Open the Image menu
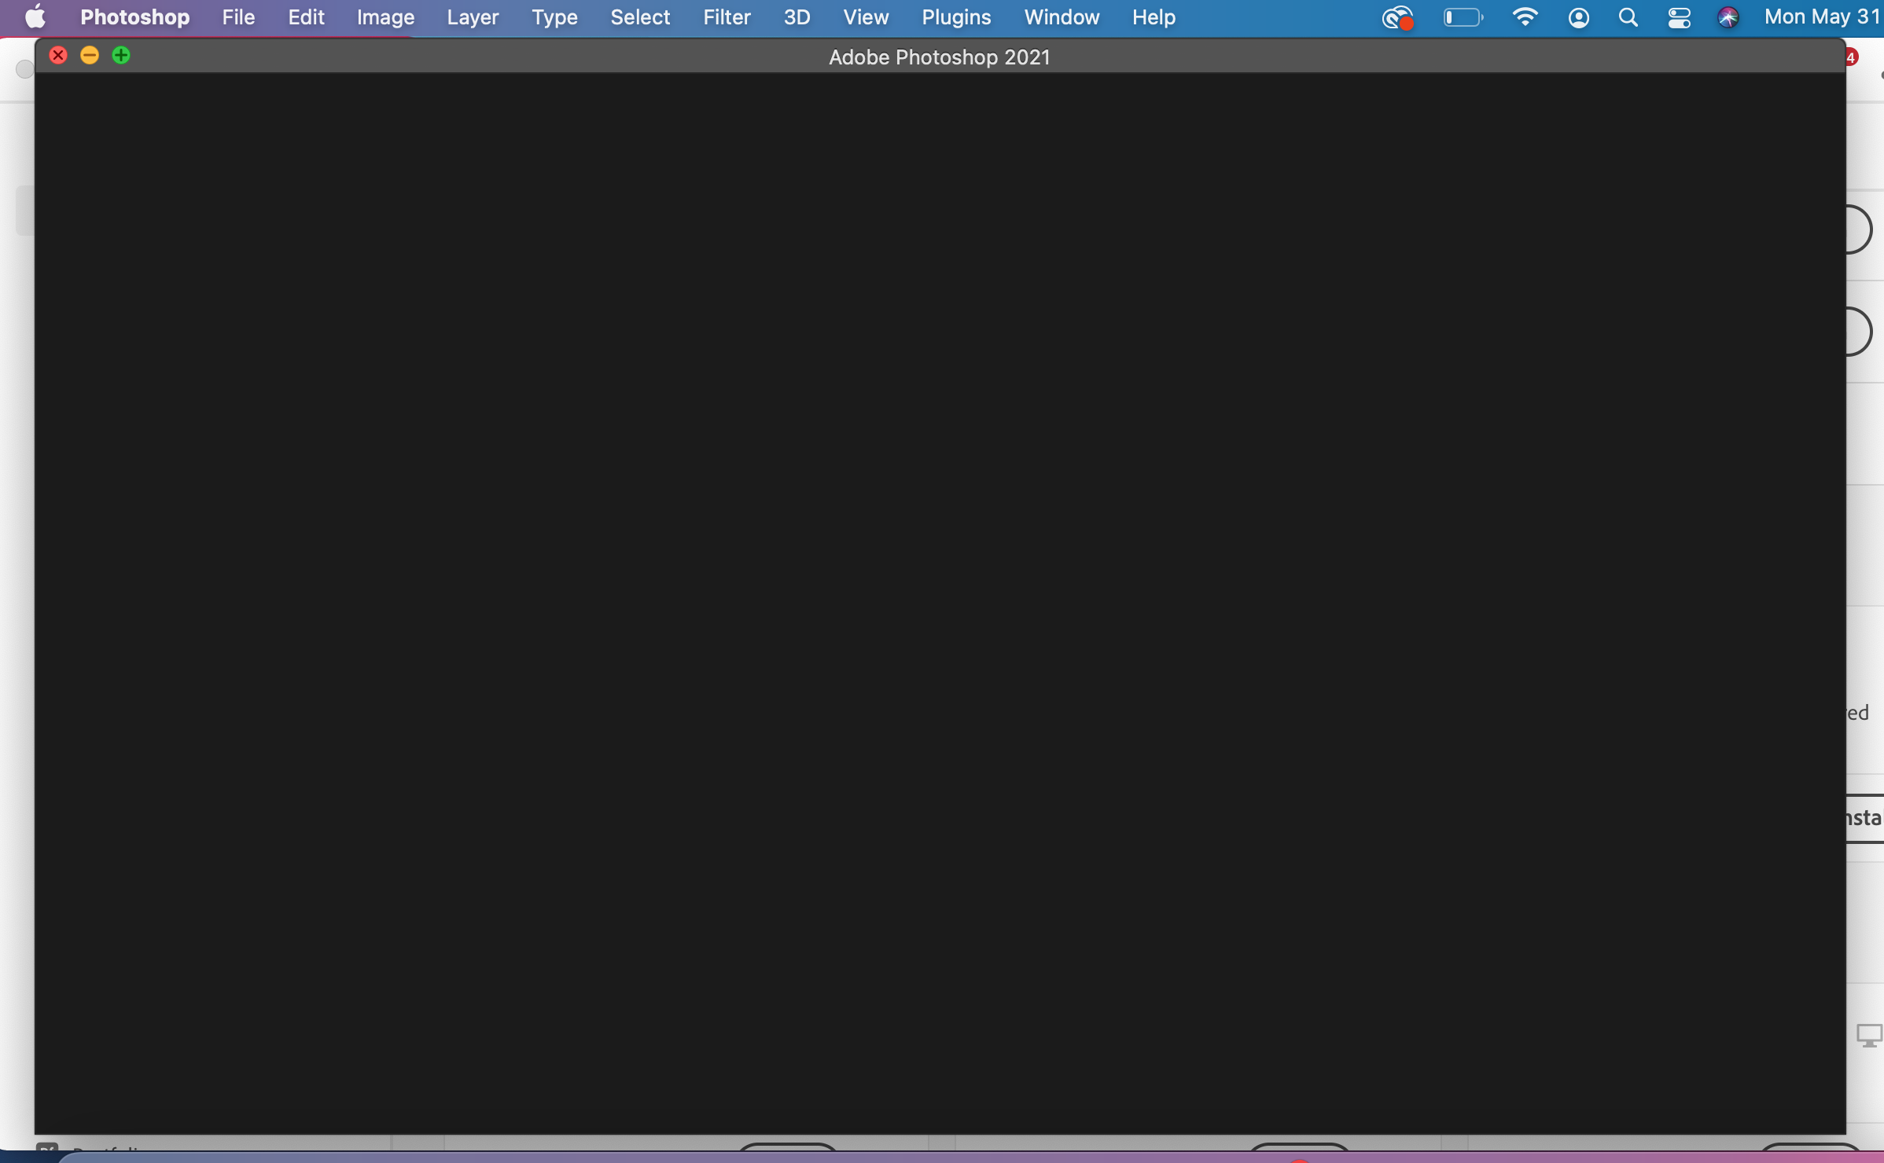1884x1163 pixels. coord(384,17)
